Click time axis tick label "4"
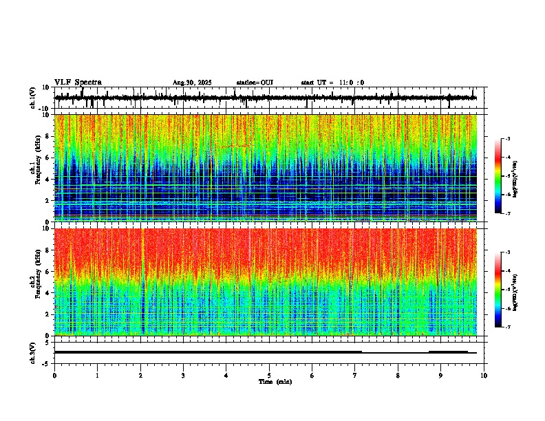545x421 pixels. (226, 376)
